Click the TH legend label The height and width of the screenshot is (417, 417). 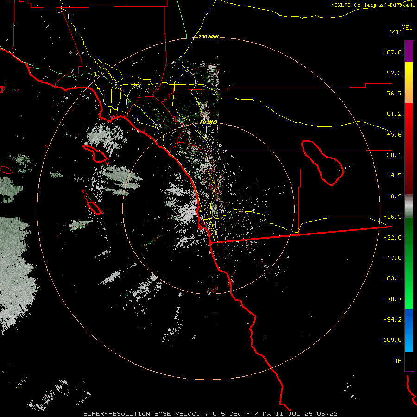click(398, 361)
